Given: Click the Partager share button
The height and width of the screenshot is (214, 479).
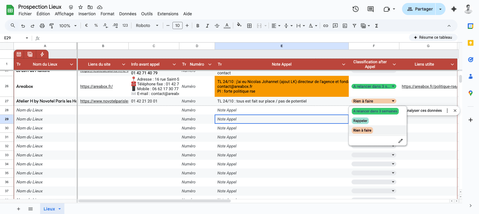Looking at the screenshot, I should [x=419, y=9].
